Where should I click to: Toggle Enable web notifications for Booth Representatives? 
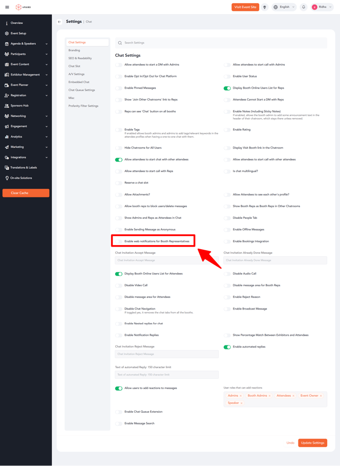[119, 242]
